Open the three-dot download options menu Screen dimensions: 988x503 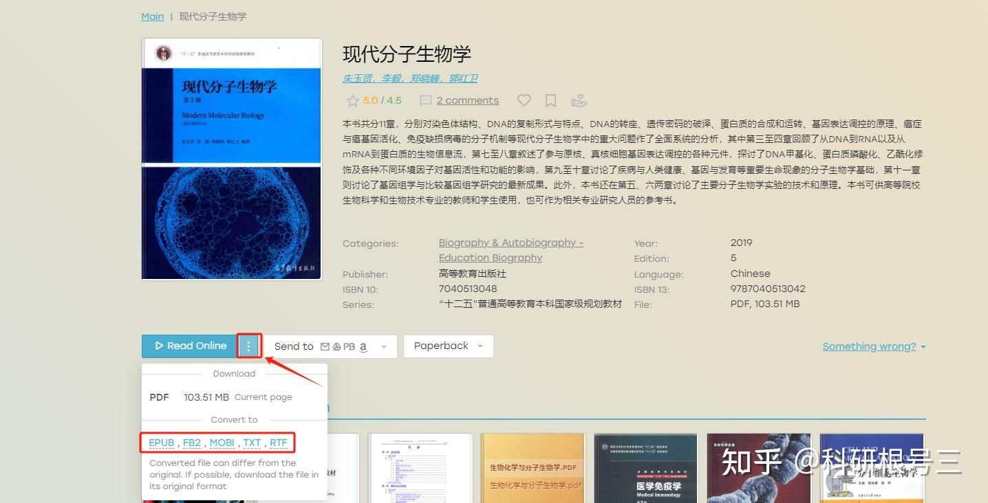click(248, 346)
